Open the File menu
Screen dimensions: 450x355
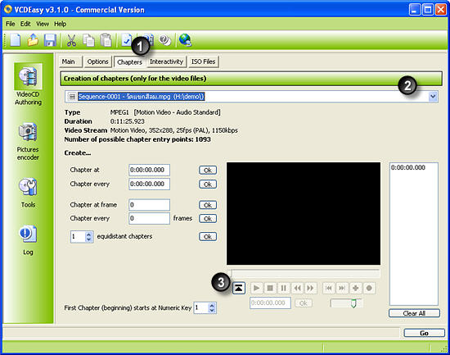pos(10,24)
